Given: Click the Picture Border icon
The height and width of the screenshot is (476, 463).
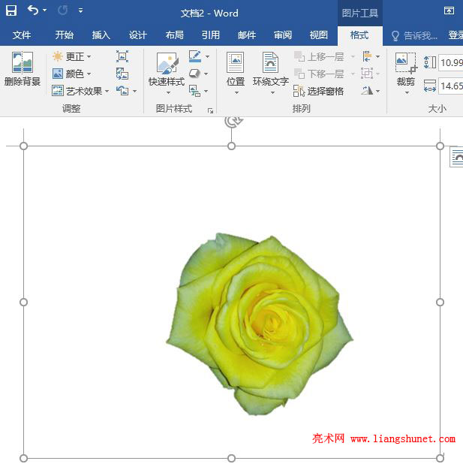Looking at the screenshot, I should tap(195, 56).
